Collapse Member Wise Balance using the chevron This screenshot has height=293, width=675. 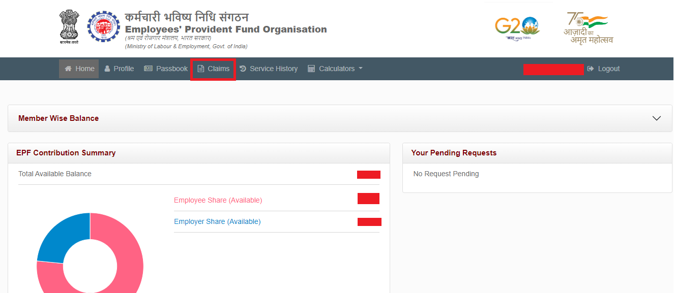pos(656,117)
